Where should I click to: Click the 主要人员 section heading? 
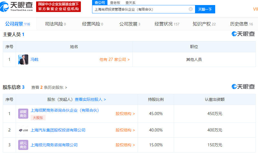click(13, 34)
